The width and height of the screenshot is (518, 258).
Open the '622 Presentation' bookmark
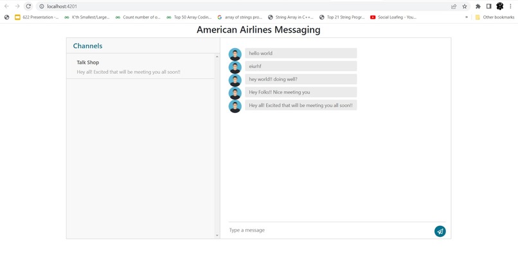pyautogui.click(x=37, y=17)
